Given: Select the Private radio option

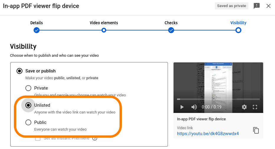Looking at the screenshot, I should 28,88.
